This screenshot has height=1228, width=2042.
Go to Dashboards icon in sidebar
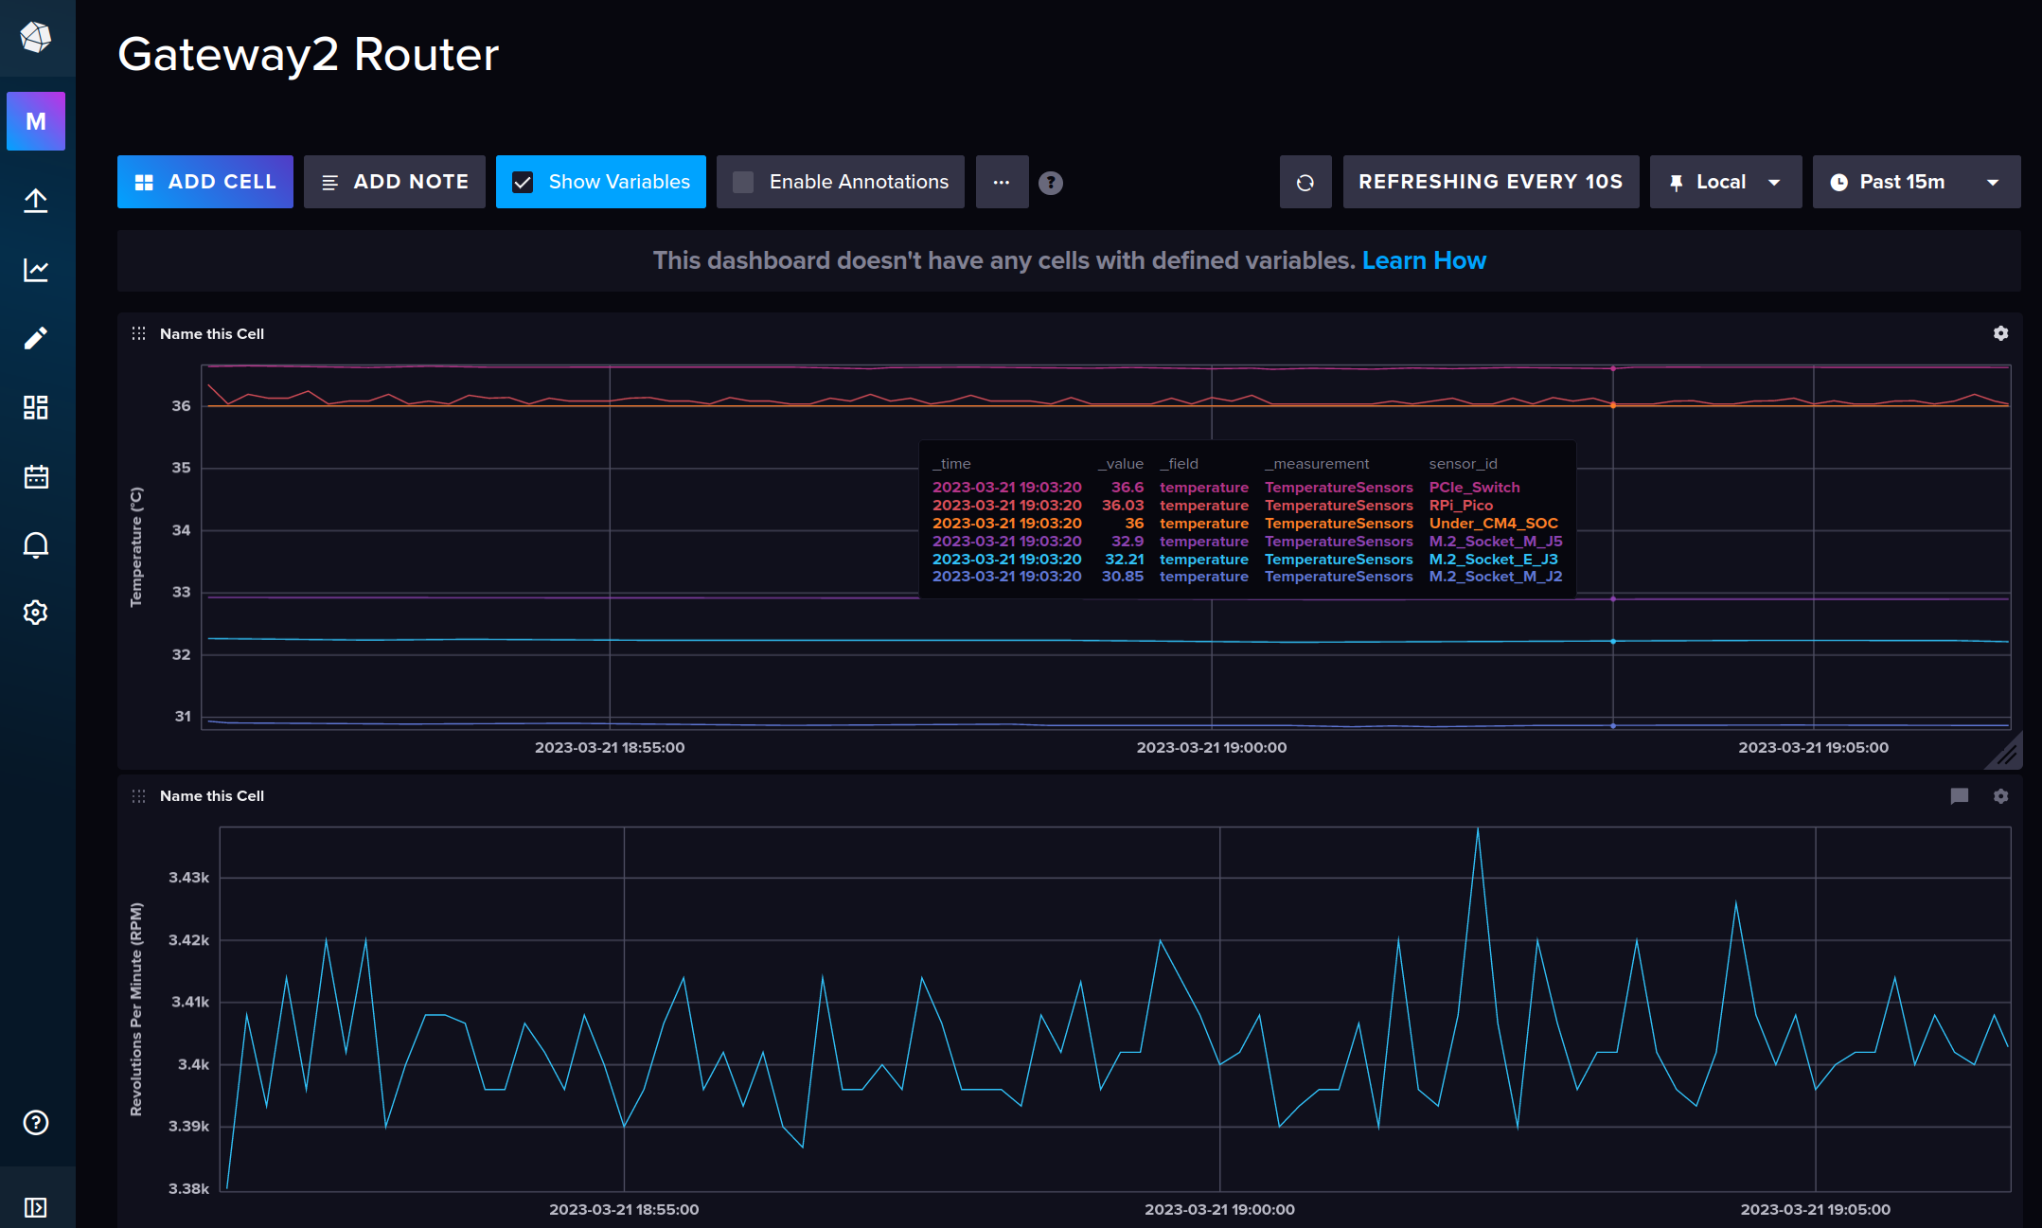coord(36,407)
